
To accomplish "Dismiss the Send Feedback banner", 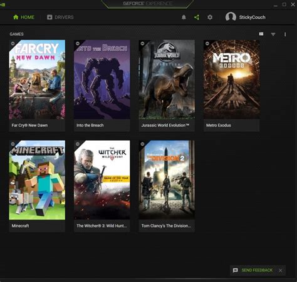I will [x=280, y=271].
